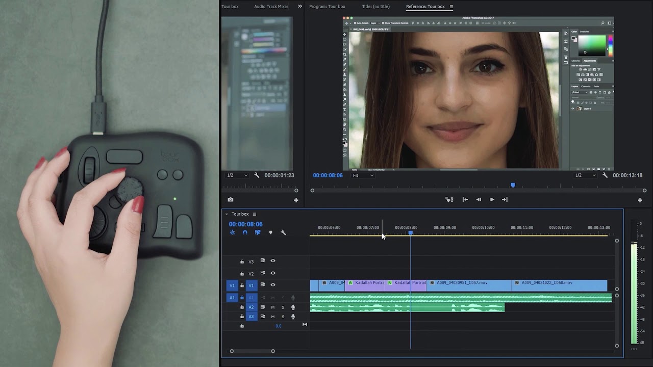Open source monitor settings wrench
This screenshot has width=653, height=367.
pos(257,175)
